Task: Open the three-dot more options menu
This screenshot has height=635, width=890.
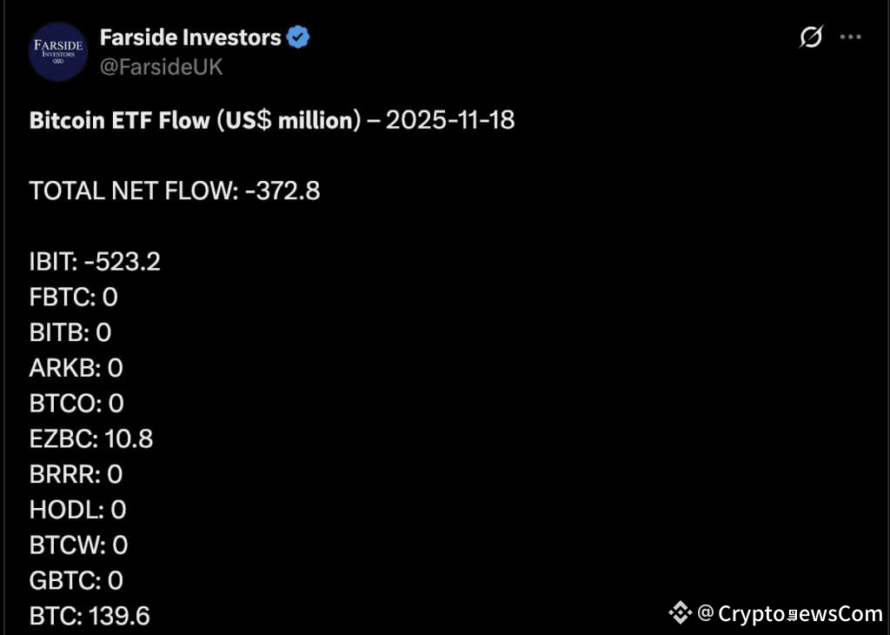Action: 850,37
